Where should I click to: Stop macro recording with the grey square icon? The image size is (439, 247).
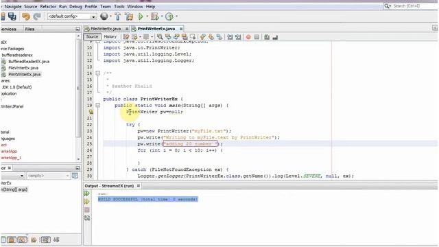click(257, 37)
